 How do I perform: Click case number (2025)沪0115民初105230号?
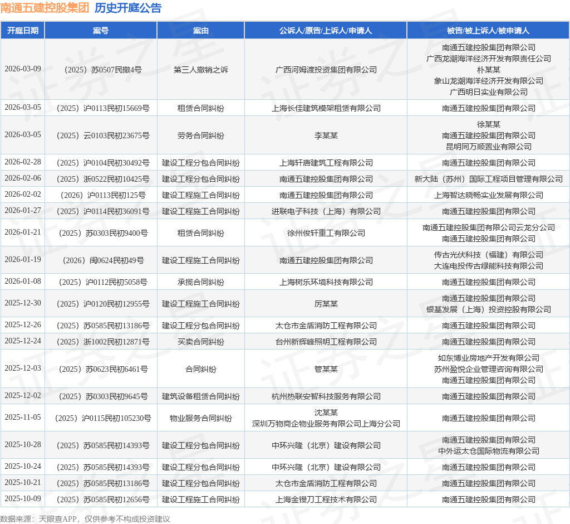[x=103, y=418]
